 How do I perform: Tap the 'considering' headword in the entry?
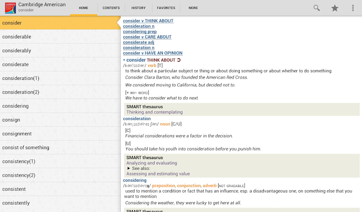tap(134, 180)
